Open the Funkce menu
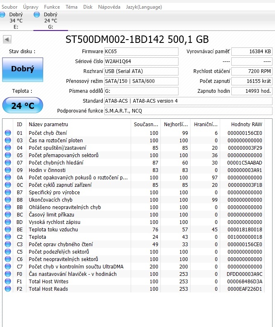 [52, 7]
